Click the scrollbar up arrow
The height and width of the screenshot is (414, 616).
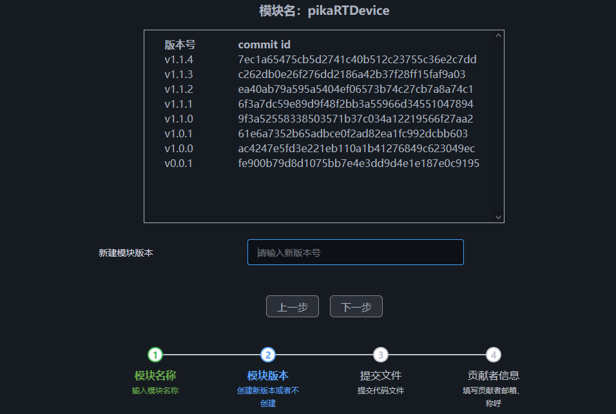point(498,35)
